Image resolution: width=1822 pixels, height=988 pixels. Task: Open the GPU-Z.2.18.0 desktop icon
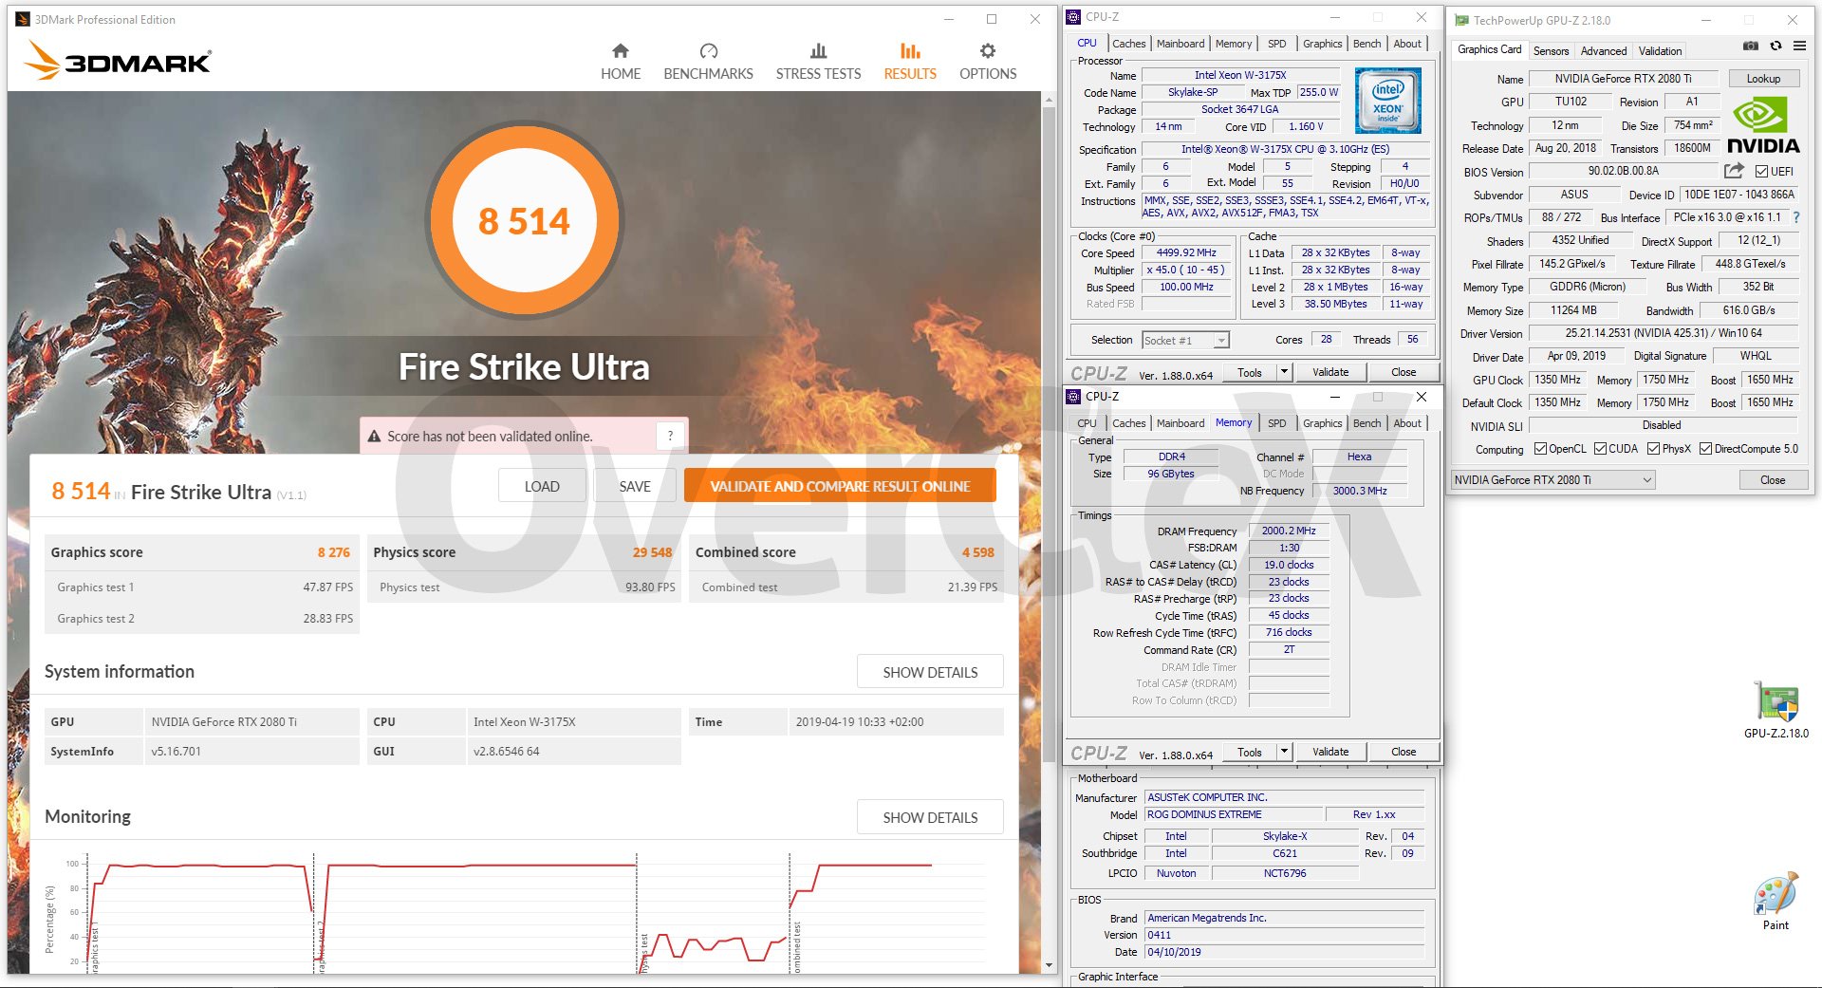(x=1776, y=710)
